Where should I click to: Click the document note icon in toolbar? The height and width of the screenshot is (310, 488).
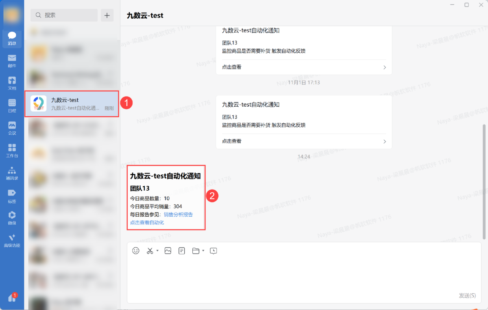pyautogui.click(x=182, y=251)
